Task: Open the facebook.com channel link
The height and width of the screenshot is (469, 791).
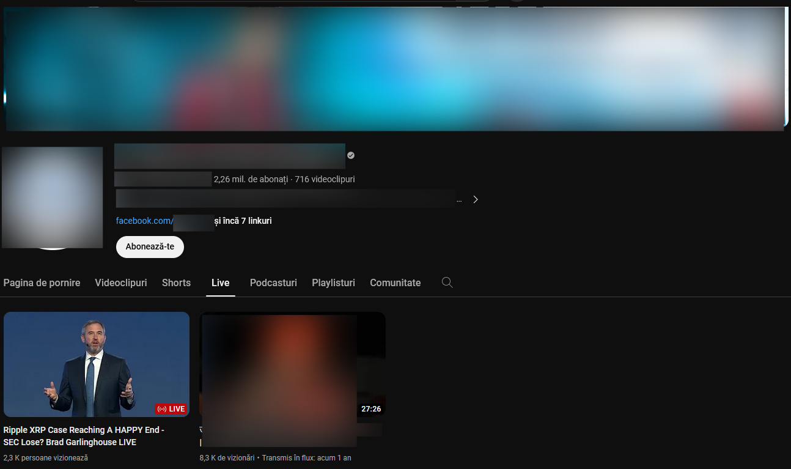Action: tap(144, 221)
